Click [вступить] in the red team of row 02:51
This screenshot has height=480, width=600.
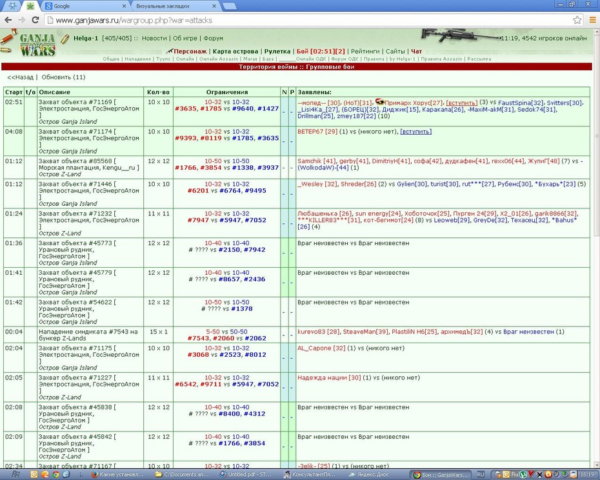pyautogui.click(x=461, y=103)
